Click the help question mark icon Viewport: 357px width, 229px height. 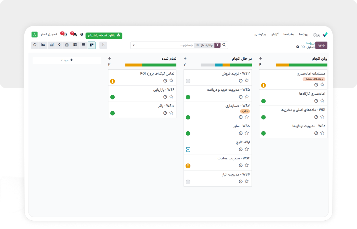click(x=82, y=35)
